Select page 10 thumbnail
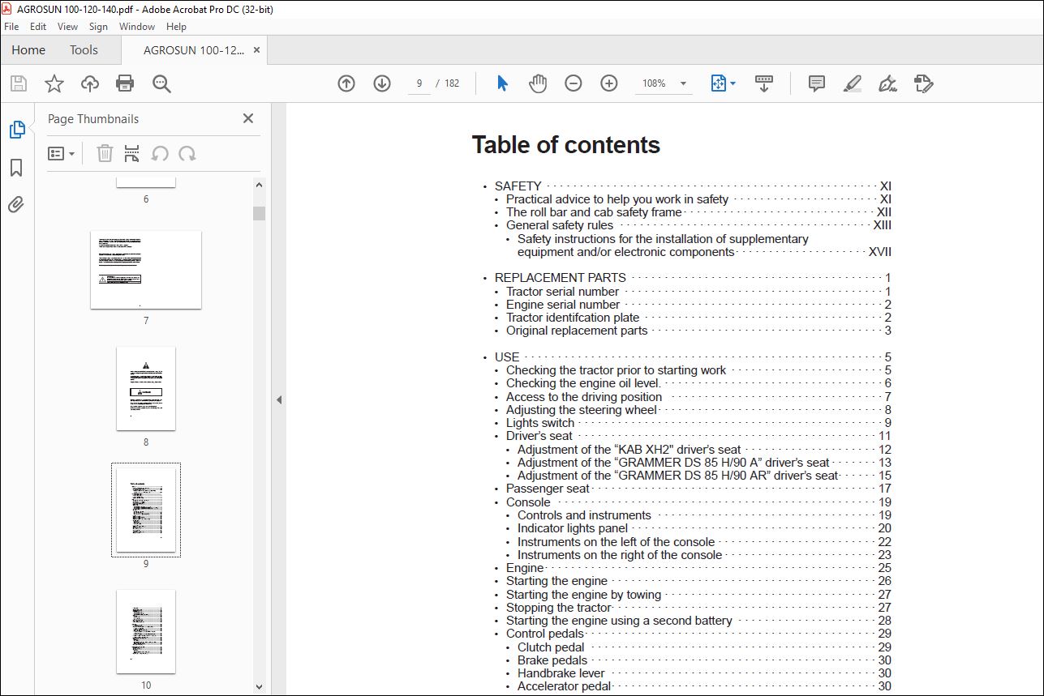The height and width of the screenshot is (696, 1044). (x=146, y=632)
